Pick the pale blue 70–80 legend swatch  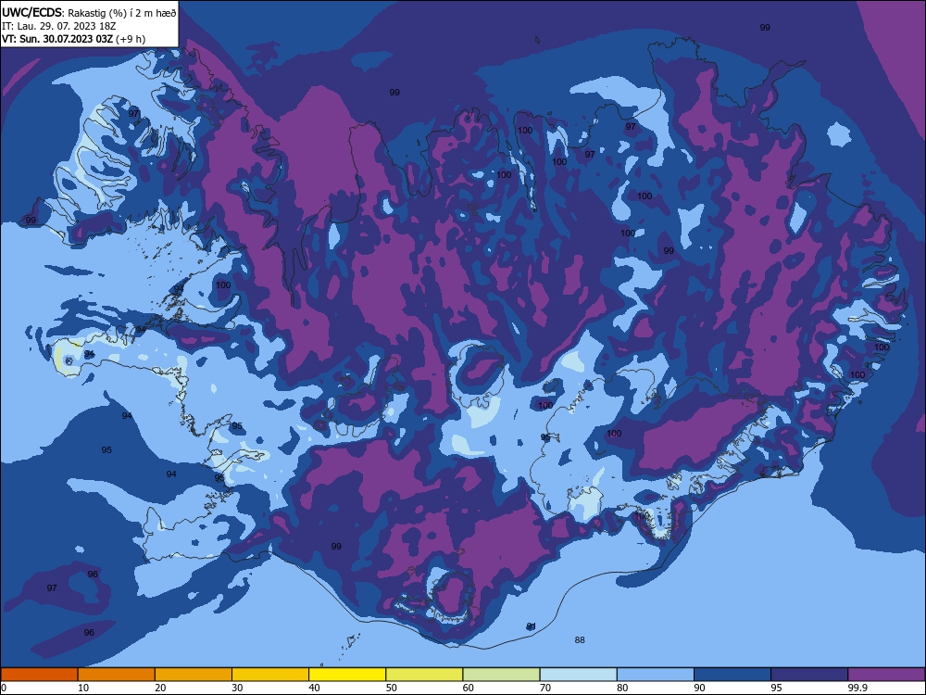click(578, 675)
